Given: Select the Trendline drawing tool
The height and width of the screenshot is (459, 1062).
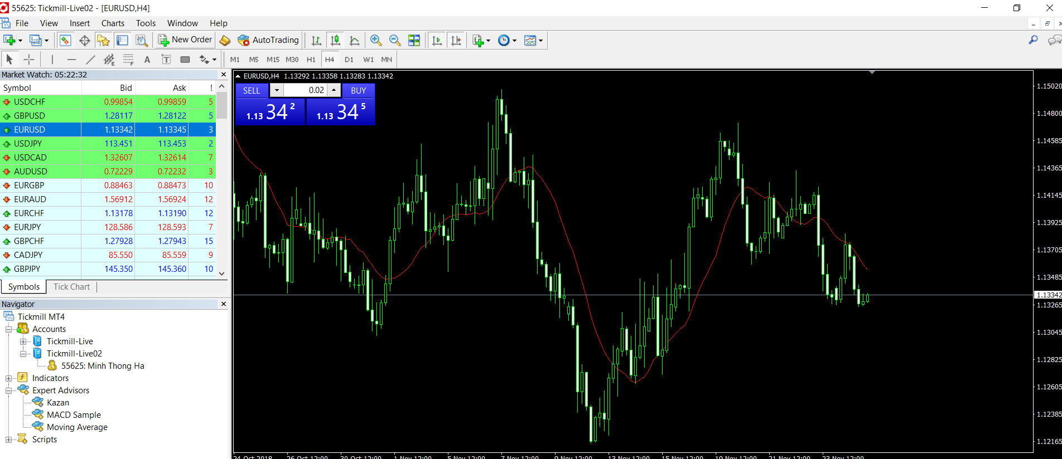Looking at the screenshot, I should [x=90, y=59].
